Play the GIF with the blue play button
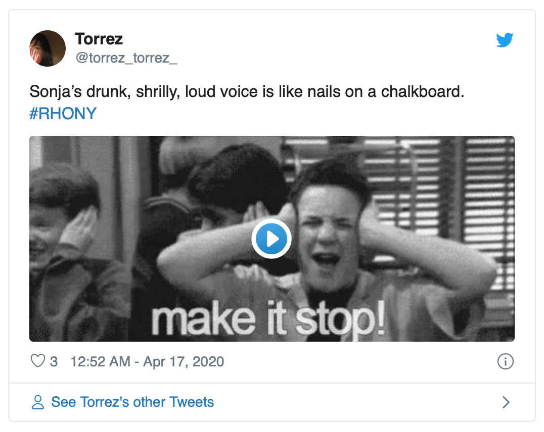This screenshot has width=544, height=432. (x=271, y=239)
